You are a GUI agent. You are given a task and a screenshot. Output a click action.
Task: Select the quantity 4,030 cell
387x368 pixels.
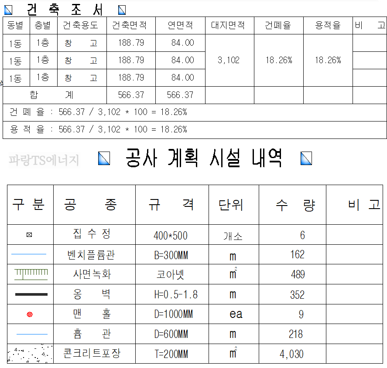pos(291,354)
